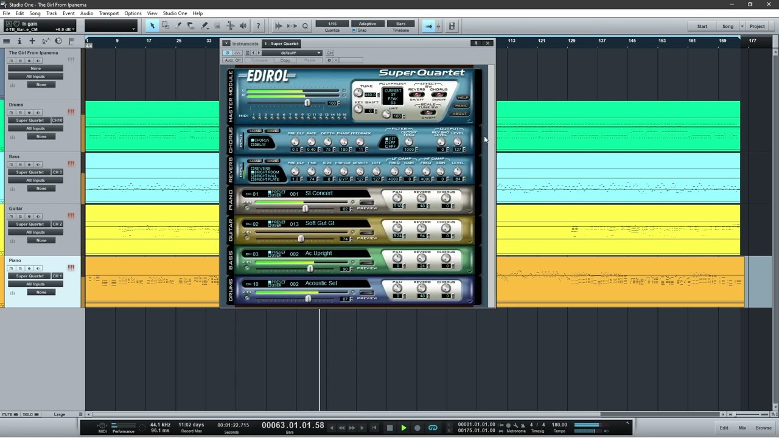
Task: Toggle the Loop button in transport
Action: [x=433, y=428]
